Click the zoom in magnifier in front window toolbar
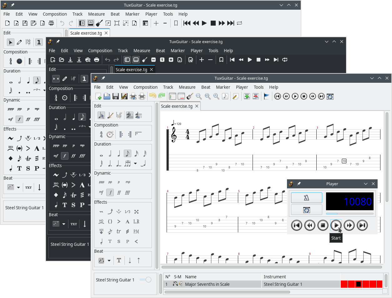This screenshot has width=392, height=298. [216, 96]
